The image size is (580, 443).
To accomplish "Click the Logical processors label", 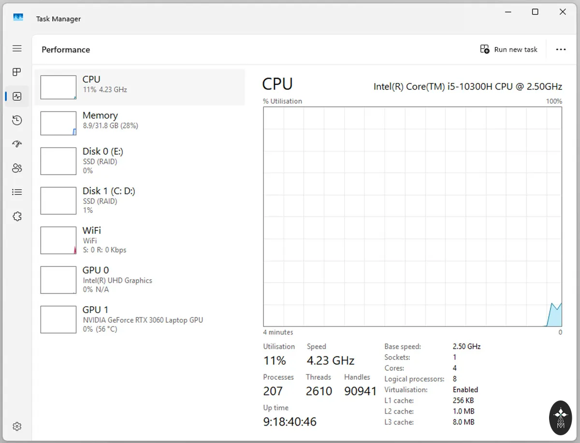I will click(414, 379).
